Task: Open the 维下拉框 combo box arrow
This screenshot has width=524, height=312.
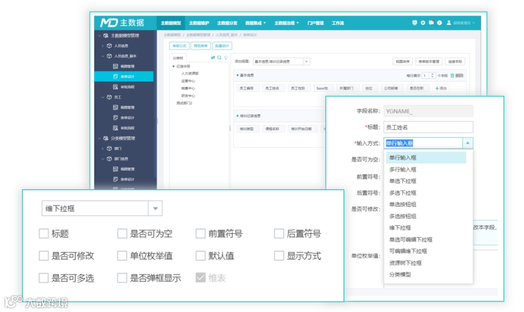Action: coord(155,209)
